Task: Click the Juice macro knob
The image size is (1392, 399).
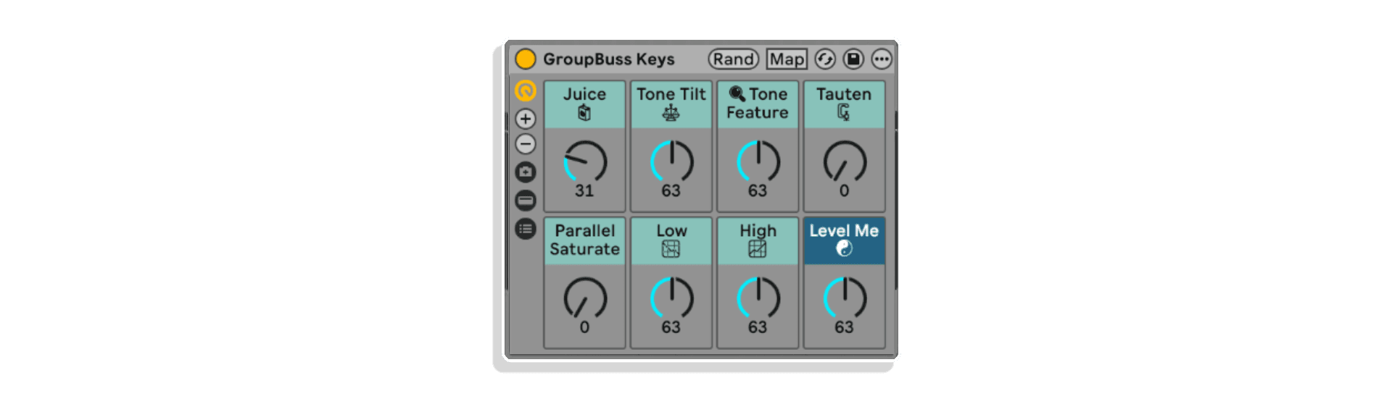Action: tap(585, 161)
